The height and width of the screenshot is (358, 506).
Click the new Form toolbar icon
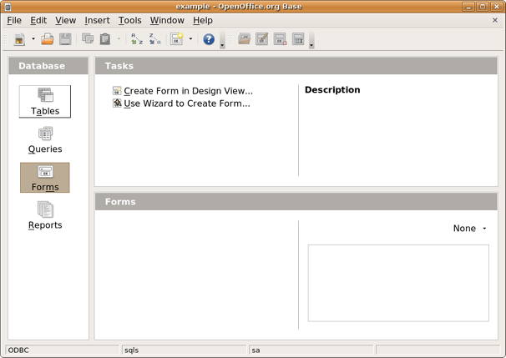[x=177, y=39]
